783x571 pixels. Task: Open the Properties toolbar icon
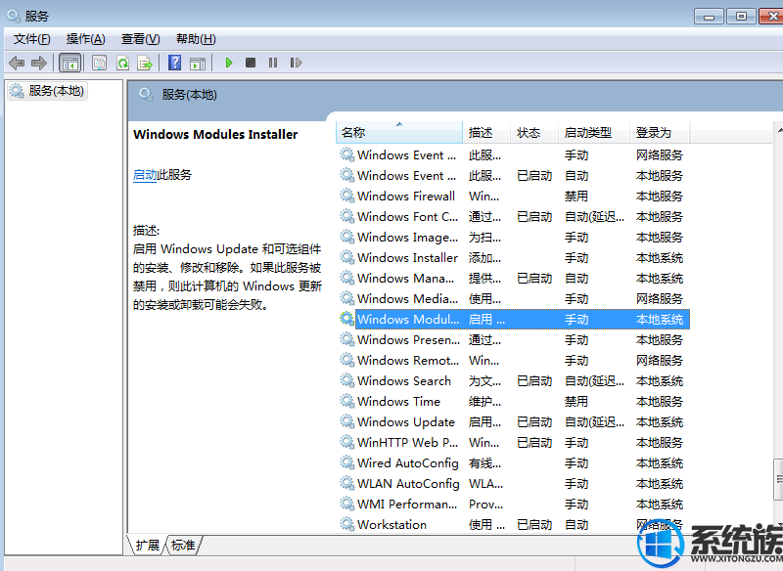(100, 63)
